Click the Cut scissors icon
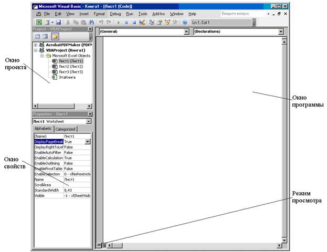327x252 pixels. (x=68, y=22)
